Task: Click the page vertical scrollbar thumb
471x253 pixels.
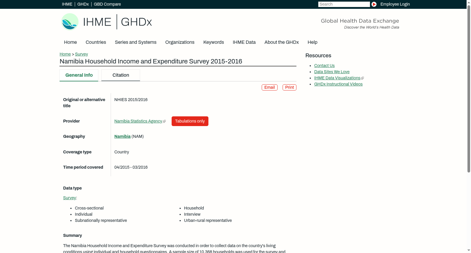Action: coord(469,89)
